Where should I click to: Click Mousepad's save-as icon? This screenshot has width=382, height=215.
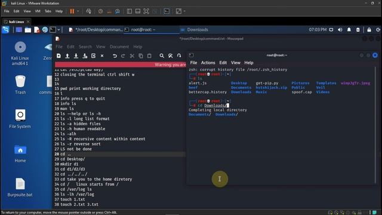pyautogui.click(x=85, y=56)
